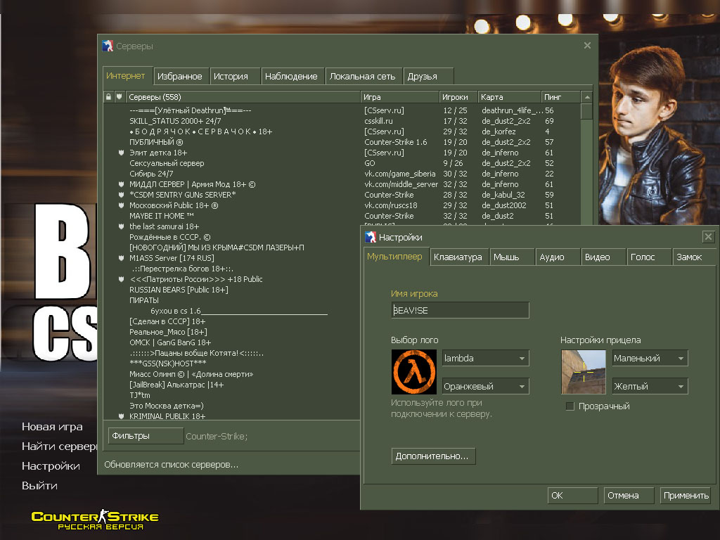This screenshot has height=540, width=720.
Task: Select server [JailBreak] Алькатрас |14+
Action: click(x=232, y=385)
